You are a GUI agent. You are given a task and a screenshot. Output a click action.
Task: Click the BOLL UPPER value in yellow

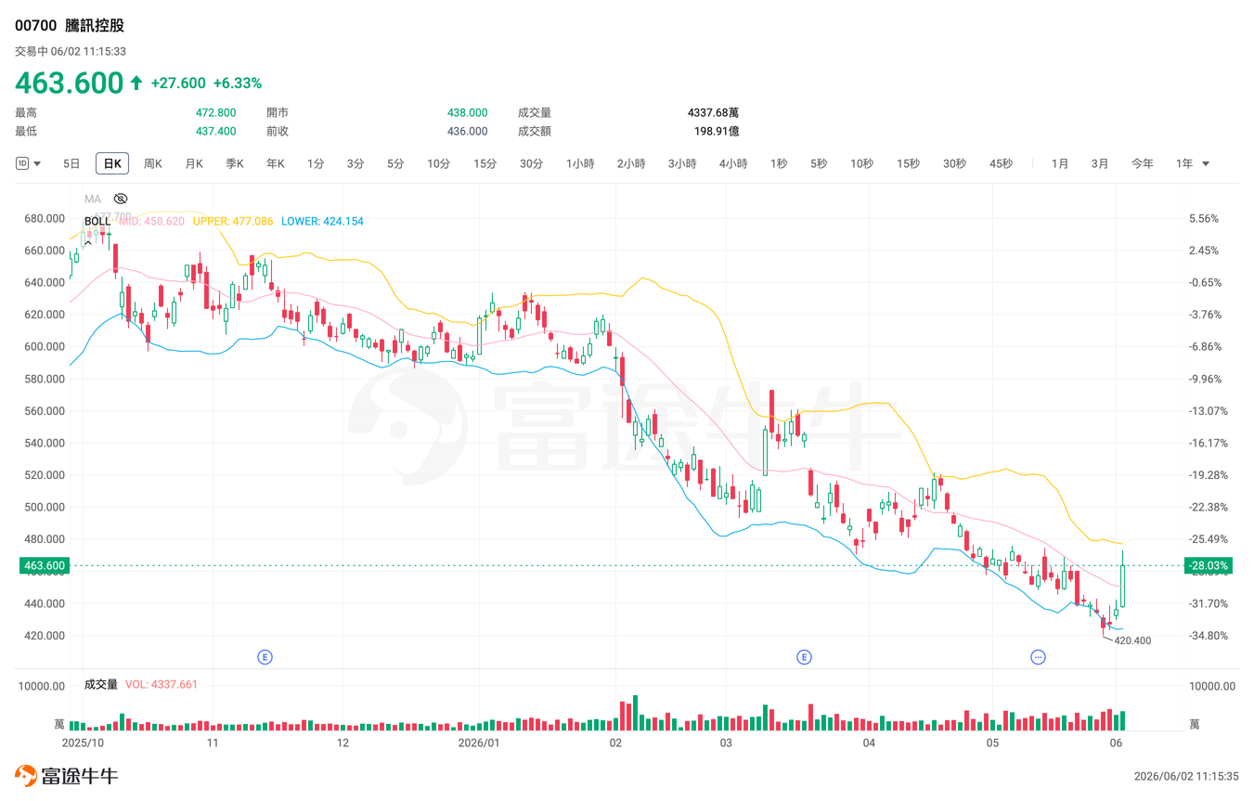[233, 221]
